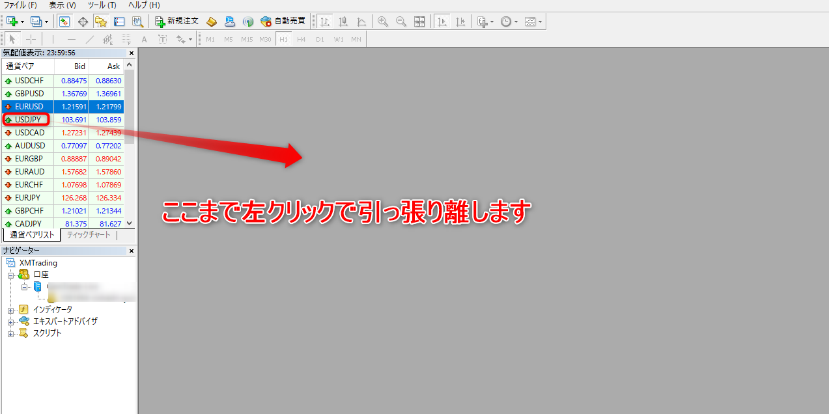
Task: Close the ナビゲーター panel
Action: pos(131,251)
